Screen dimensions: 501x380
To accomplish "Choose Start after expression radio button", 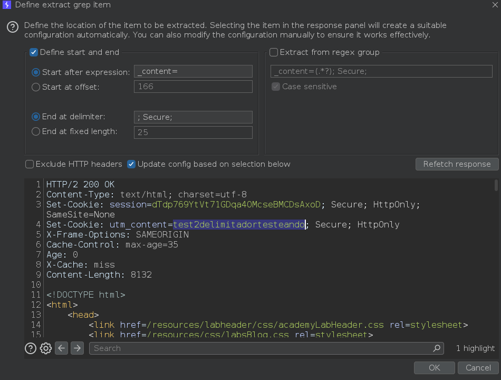I will (x=36, y=72).
